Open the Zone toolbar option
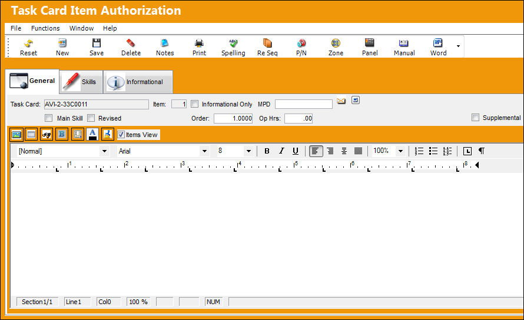This screenshot has width=524, height=320. [336, 47]
